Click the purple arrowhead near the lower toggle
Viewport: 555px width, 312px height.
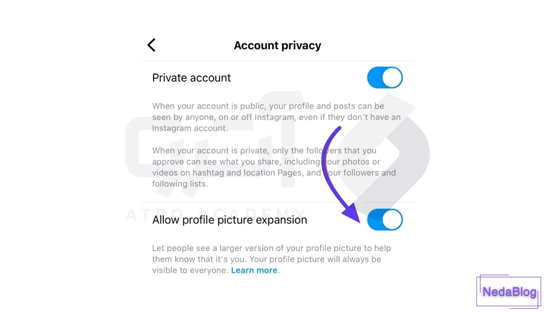tap(353, 213)
